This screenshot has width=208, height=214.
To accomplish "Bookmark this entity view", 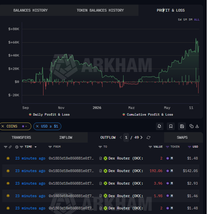I will coord(171,126).
